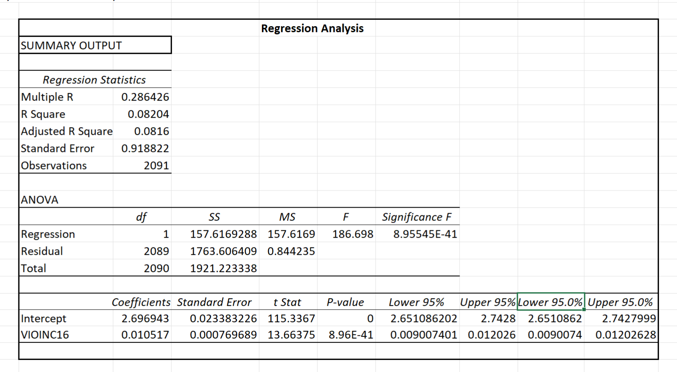
Task: Select the MS column header
Action: click(x=287, y=217)
